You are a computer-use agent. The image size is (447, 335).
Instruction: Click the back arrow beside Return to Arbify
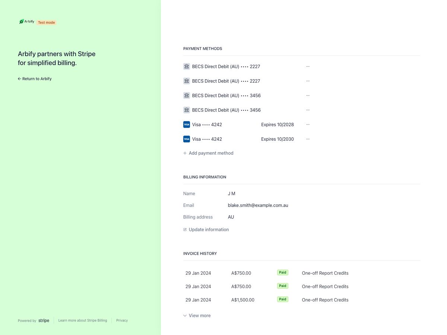19,79
